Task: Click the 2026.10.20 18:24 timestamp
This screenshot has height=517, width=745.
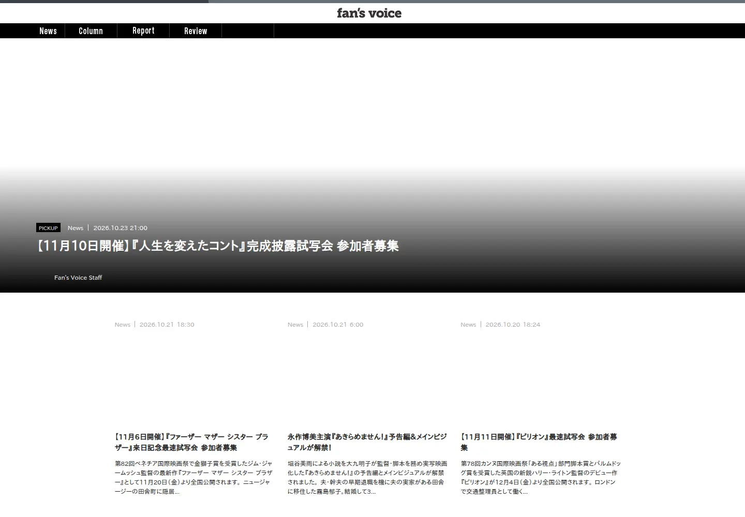Action: [x=513, y=325]
